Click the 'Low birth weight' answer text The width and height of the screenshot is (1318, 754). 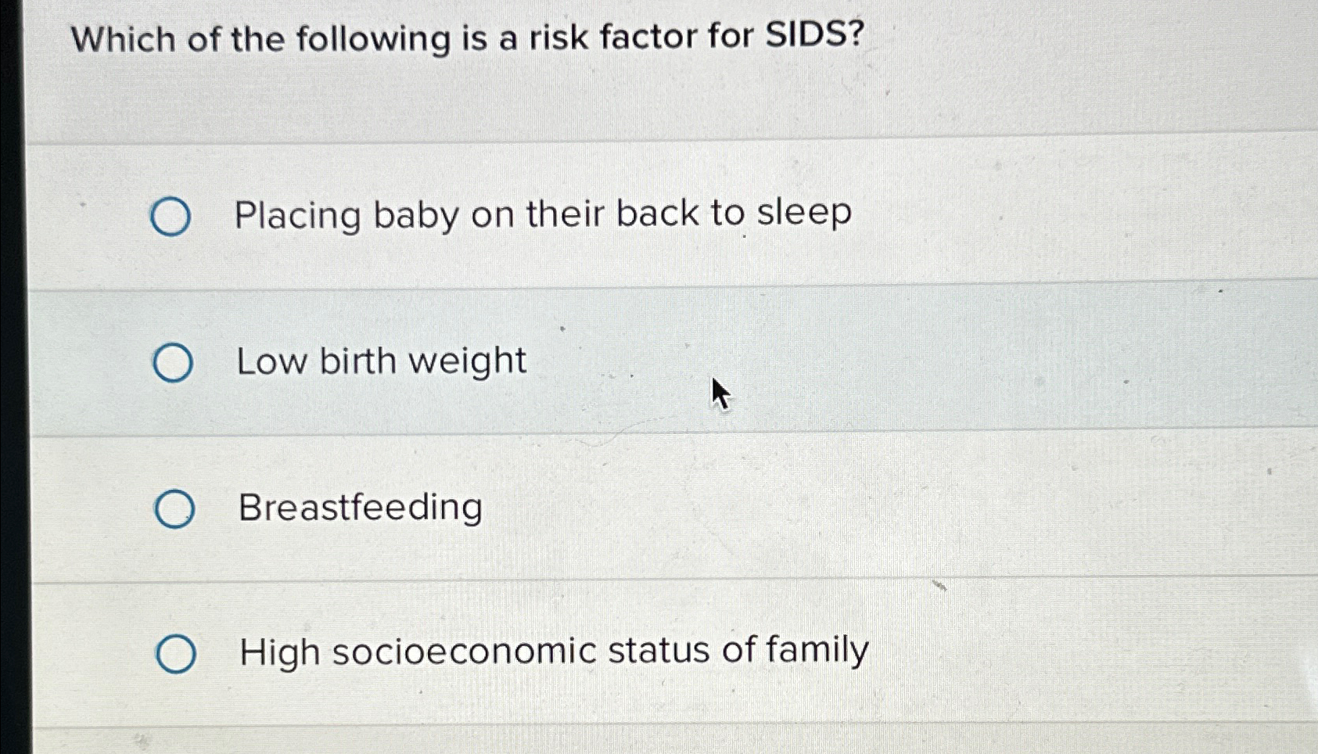379,361
